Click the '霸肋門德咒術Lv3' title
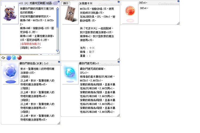Viewport: 200px width, 133px height. point(89,63)
